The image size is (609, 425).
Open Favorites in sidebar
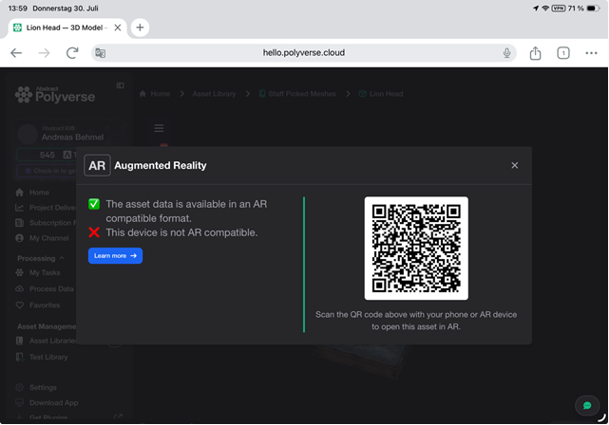38,305
